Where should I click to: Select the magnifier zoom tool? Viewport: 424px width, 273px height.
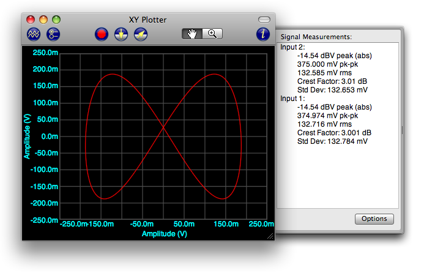tap(212, 34)
